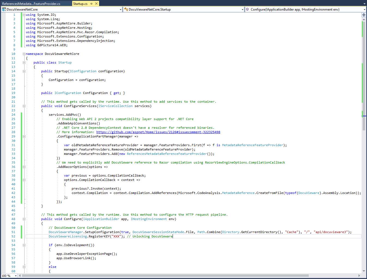This screenshot has height=279, width=367.
Task: Click the method icon beside Configure
Action: [x=247, y=9]
